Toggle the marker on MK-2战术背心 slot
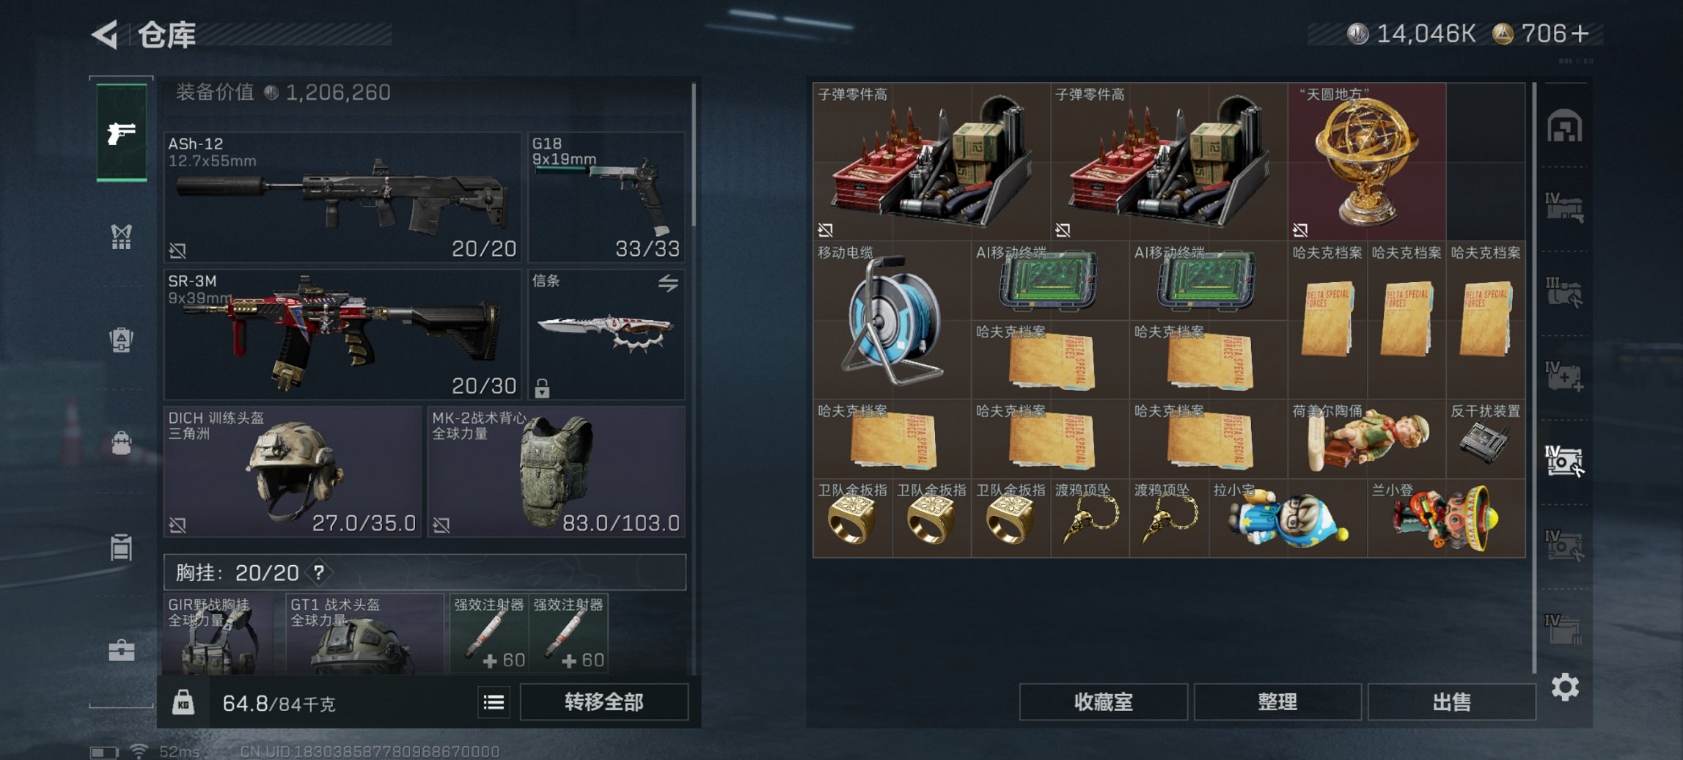The height and width of the screenshot is (760, 1683). pos(441,525)
